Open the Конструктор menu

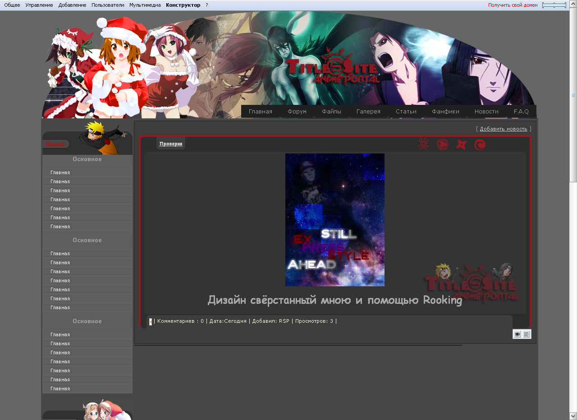183,5
